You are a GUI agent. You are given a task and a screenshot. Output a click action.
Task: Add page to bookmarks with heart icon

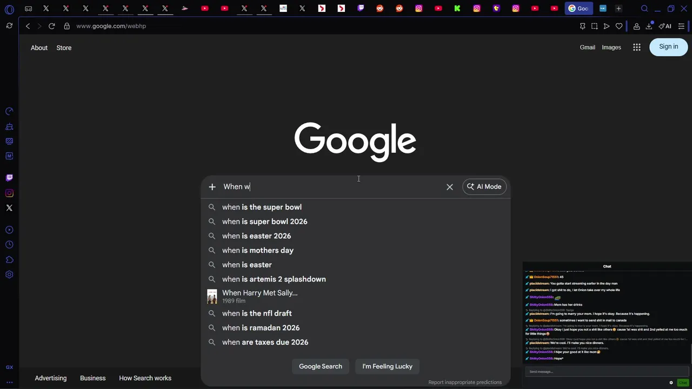[619, 26]
